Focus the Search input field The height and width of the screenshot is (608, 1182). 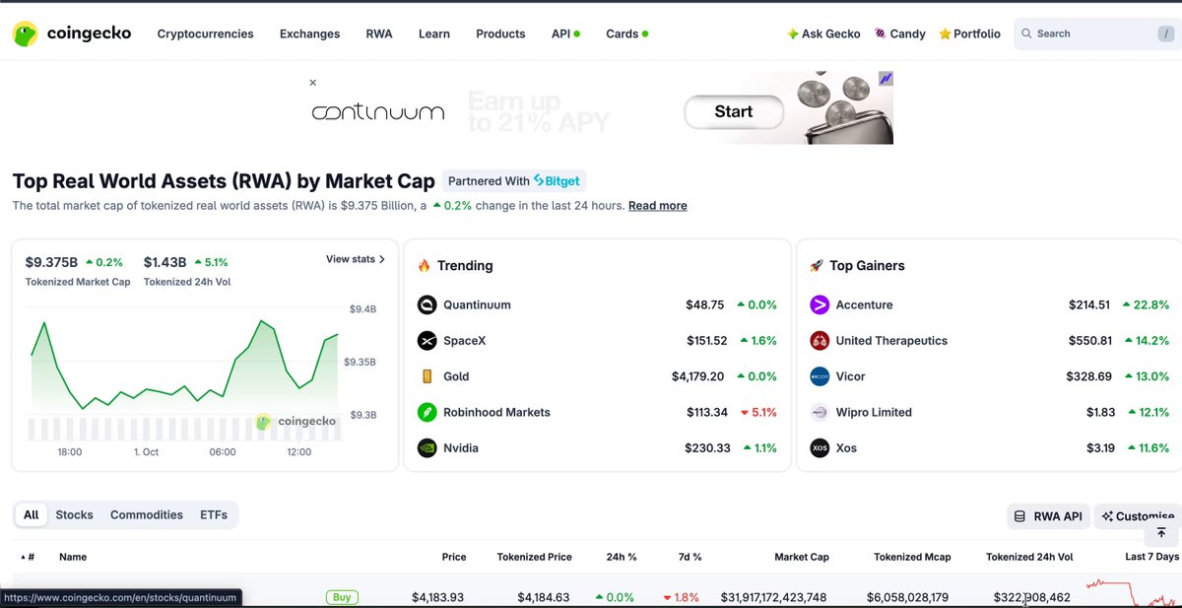(1094, 34)
